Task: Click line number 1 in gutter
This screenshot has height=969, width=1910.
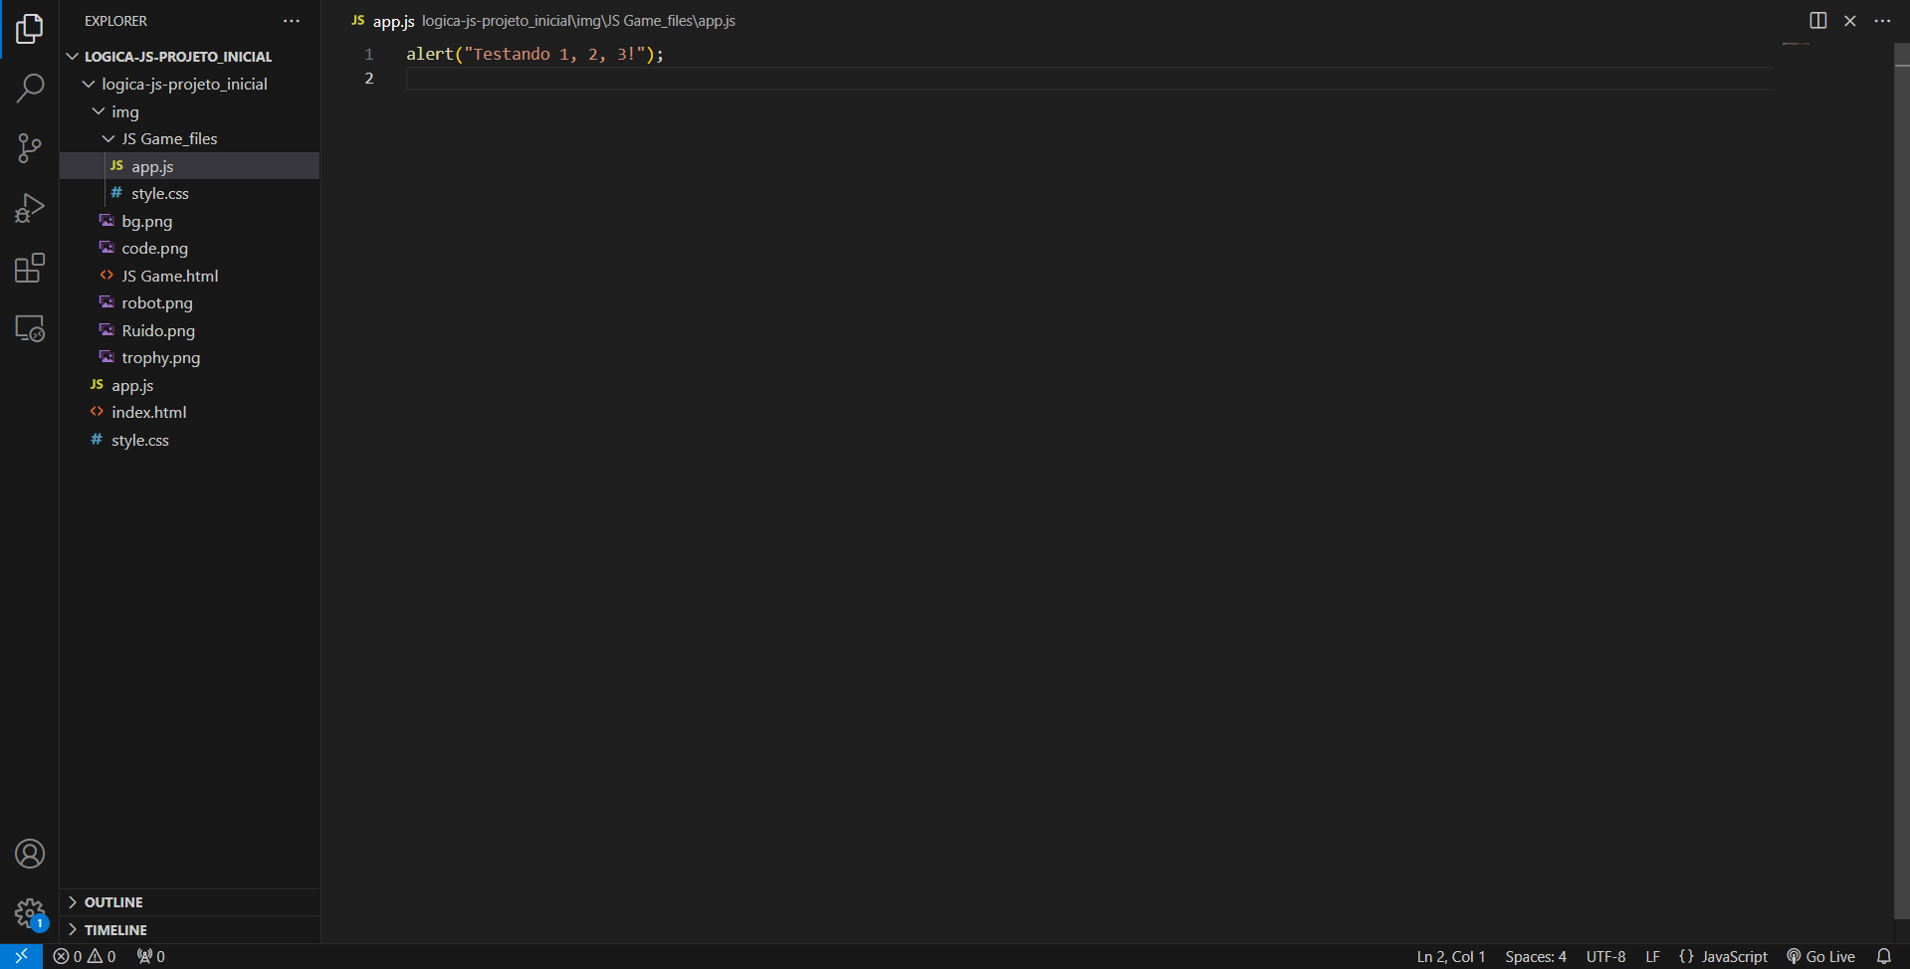Action: [369, 55]
